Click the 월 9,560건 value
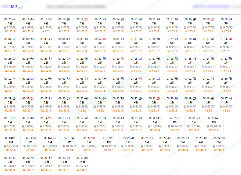The height and width of the screenshot is (175, 241). pos(64,106)
